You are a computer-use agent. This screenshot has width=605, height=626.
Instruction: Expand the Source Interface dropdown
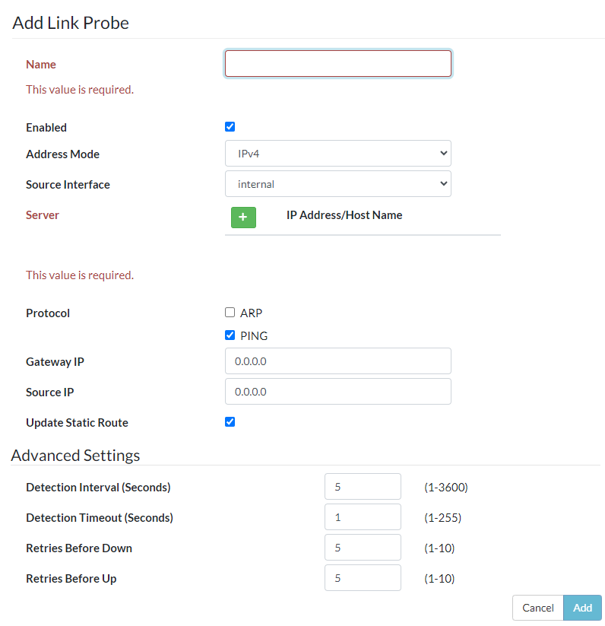tap(337, 184)
